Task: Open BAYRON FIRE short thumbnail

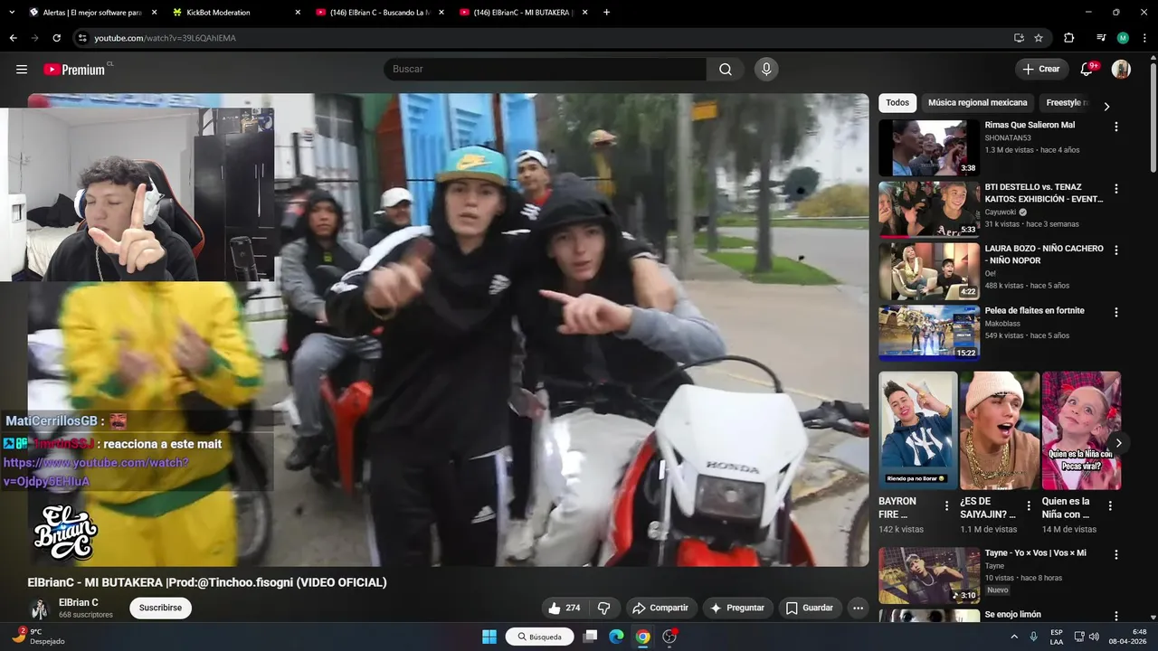Action: (x=918, y=430)
